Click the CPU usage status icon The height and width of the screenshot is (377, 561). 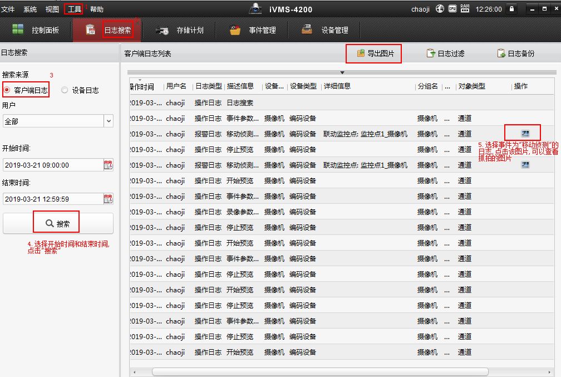452,9
